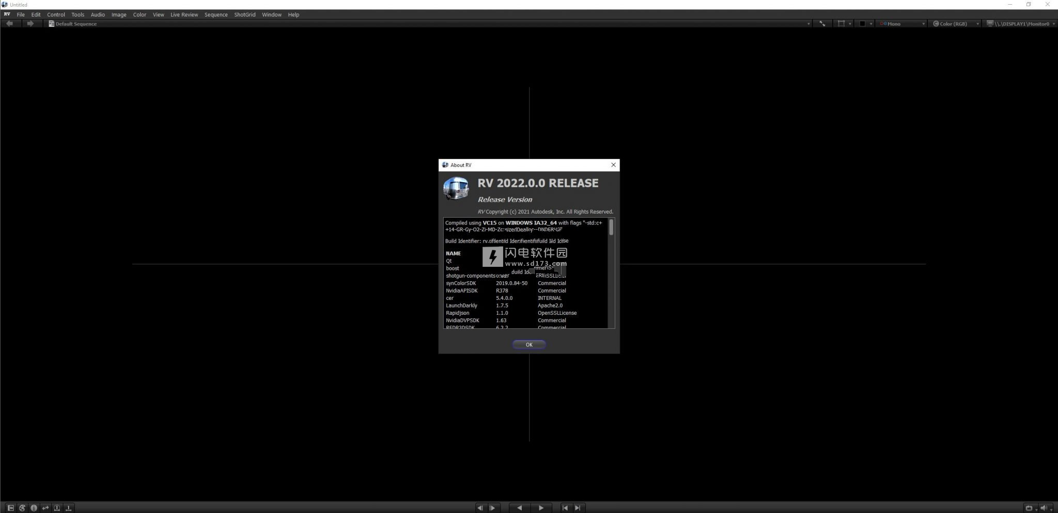The image size is (1058, 513).
Task: Open the Color (RGB) channel dropdown
Action: (956, 24)
